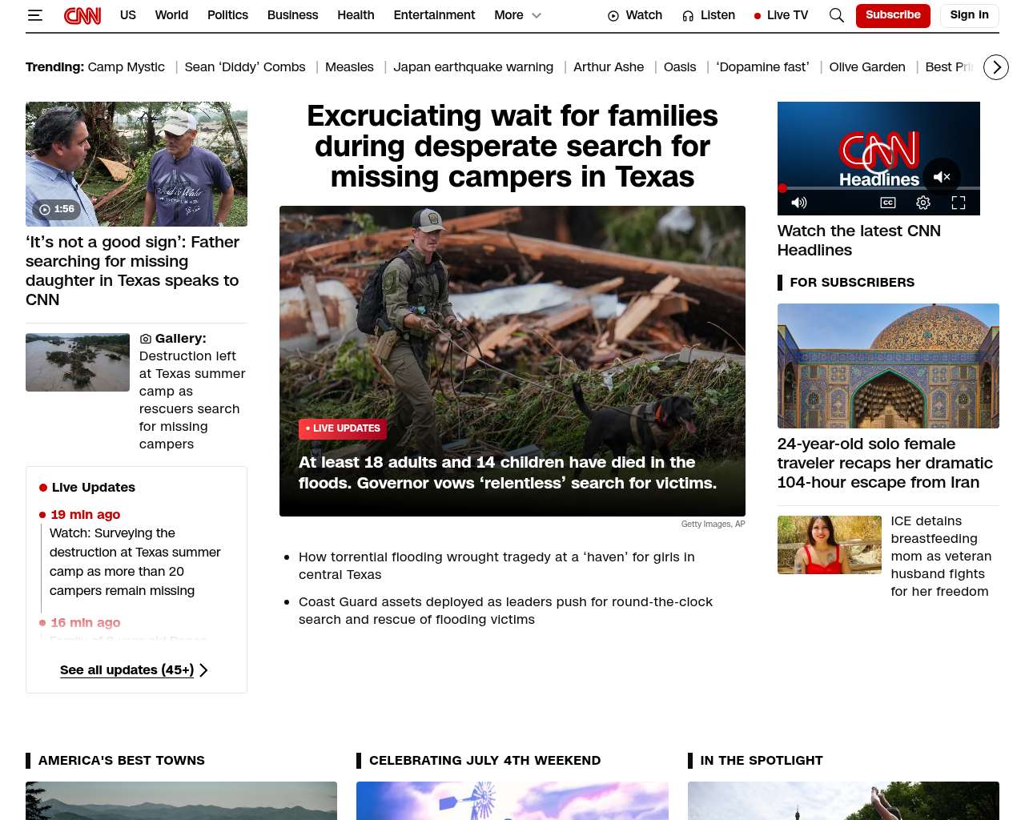This screenshot has width=1025, height=820.
Task: Click the FOR SUBSCRIBERS section heading
Action: [852, 282]
